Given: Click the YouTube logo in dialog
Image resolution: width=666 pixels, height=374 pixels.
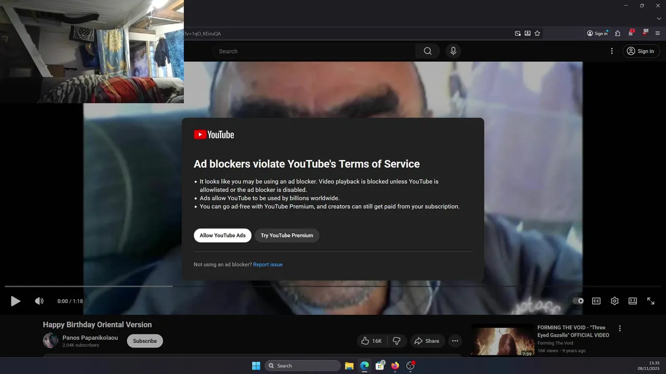Looking at the screenshot, I should [x=214, y=135].
